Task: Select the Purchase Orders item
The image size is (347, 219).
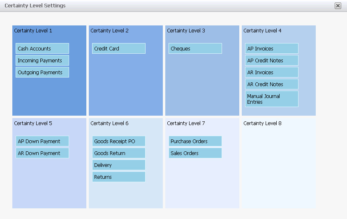Action: (195, 141)
